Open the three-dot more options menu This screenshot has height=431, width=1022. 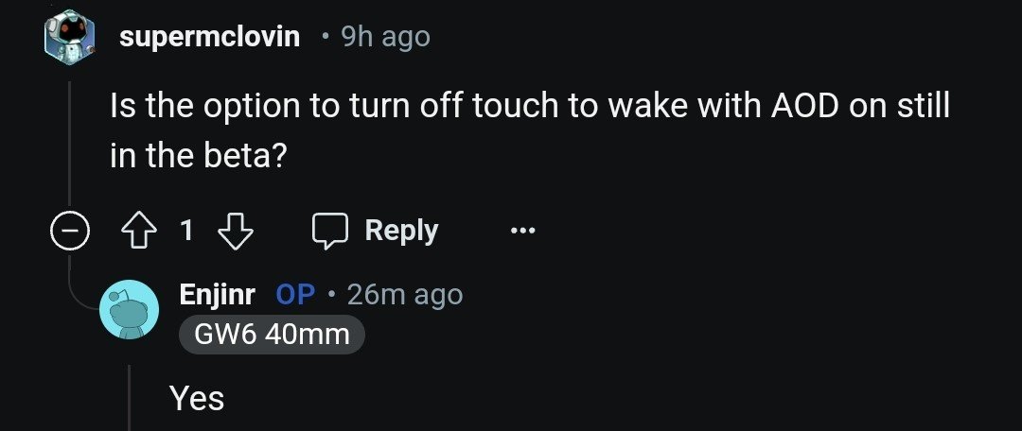522,231
